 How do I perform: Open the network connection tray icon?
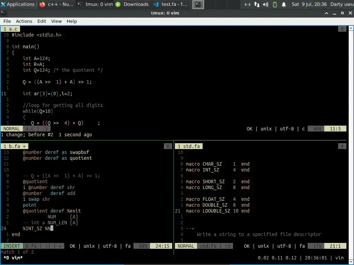click(248, 4)
